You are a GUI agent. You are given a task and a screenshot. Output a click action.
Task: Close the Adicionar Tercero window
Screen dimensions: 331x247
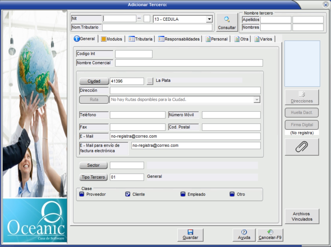pyautogui.click(x=326, y=5)
